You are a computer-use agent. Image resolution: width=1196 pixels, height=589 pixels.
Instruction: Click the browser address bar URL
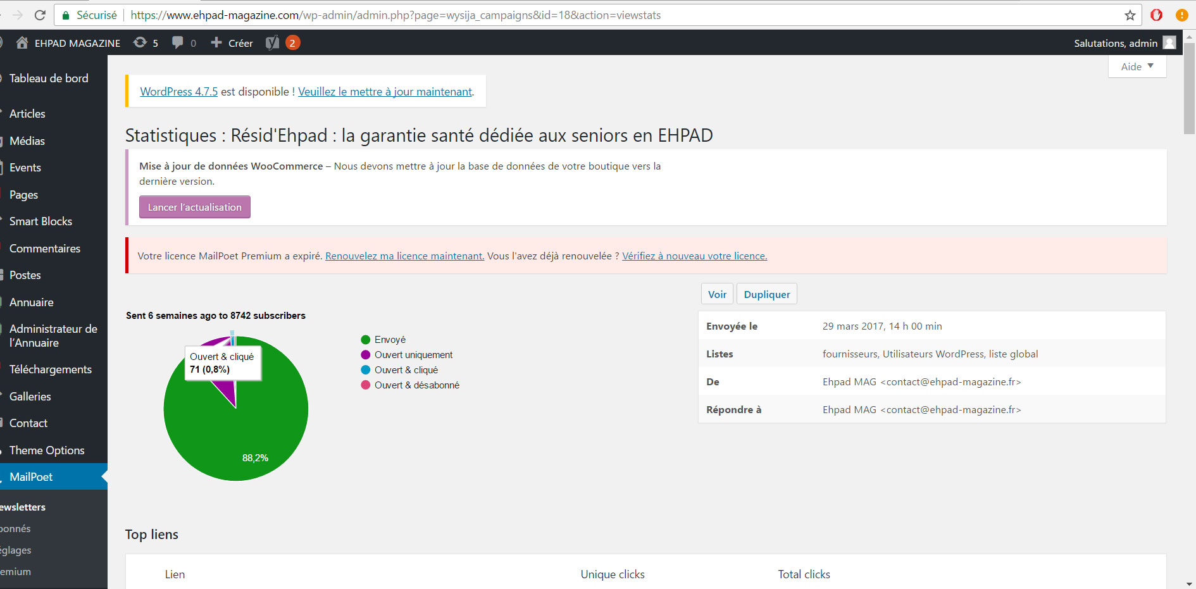[x=396, y=15]
